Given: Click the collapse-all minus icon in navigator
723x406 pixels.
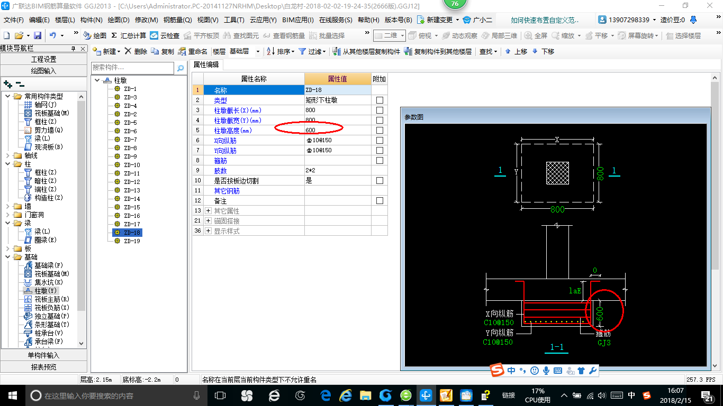Looking at the screenshot, I should pyautogui.click(x=20, y=84).
